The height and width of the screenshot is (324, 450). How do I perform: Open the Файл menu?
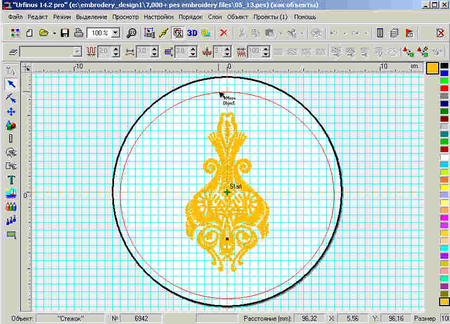15,17
